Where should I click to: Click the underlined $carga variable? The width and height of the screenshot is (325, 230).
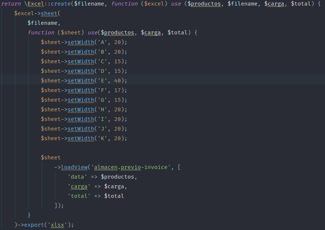[275, 3]
